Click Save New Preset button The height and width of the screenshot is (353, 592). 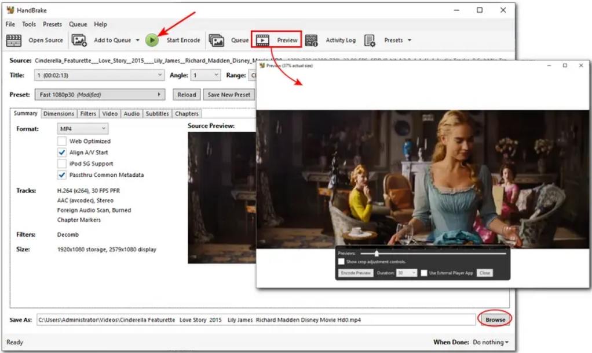tap(229, 95)
